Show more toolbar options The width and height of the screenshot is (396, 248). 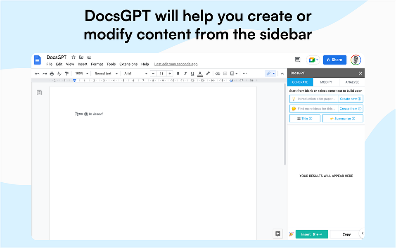pos(245,74)
